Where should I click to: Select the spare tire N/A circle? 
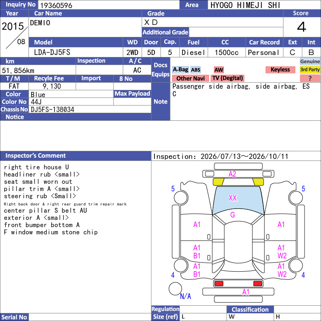pyautogui.click(x=175, y=288)
